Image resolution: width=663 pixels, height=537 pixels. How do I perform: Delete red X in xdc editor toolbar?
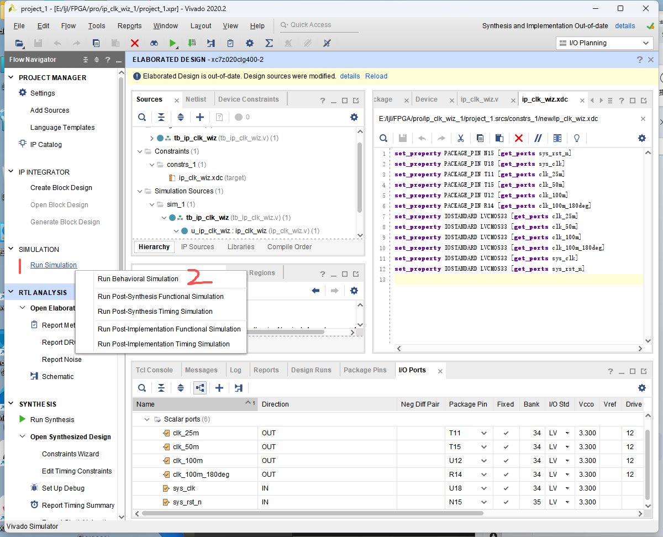pyautogui.click(x=518, y=138)
